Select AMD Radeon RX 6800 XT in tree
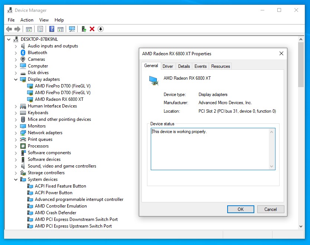The height and width of the screenshot is (245, 310). [x=59, y=99]
